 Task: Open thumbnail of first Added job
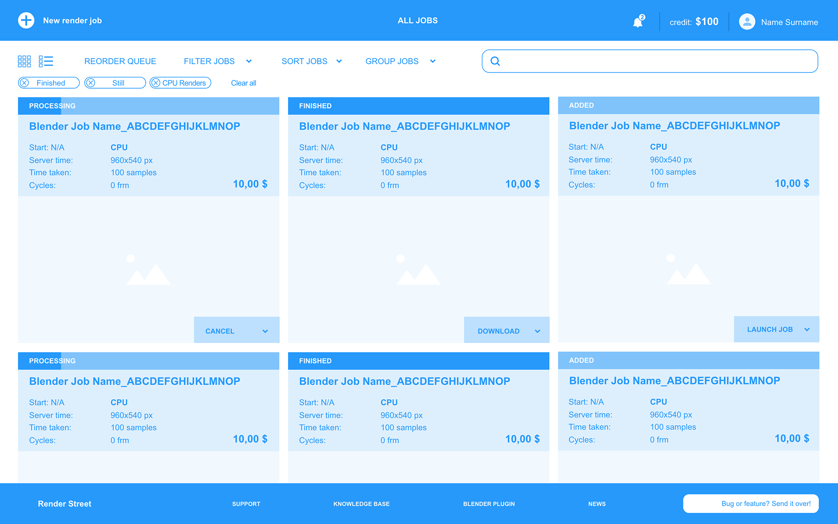(688, 269)
